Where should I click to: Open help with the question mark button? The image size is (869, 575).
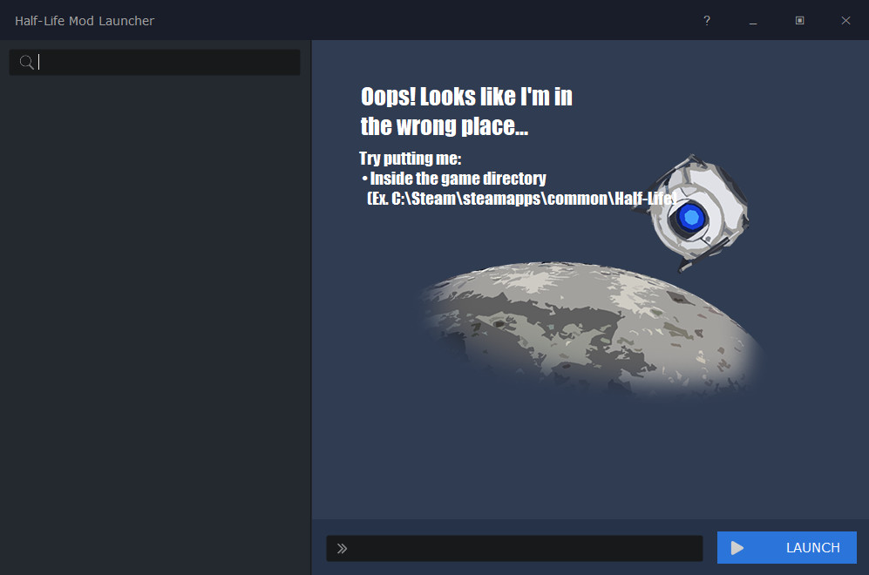707,21
